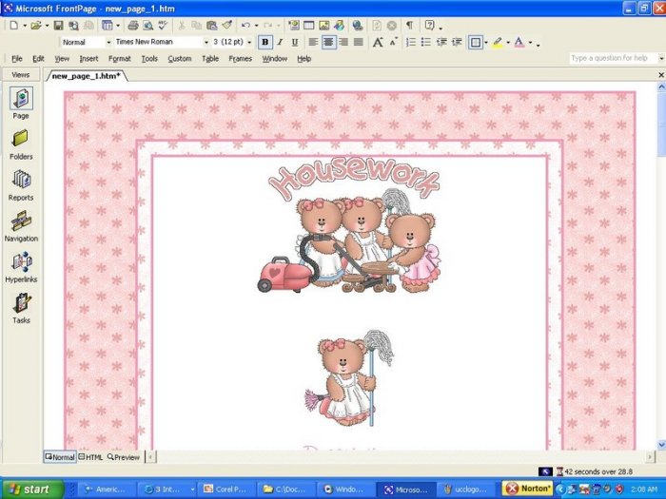Select the Format Painter brush icon
This screenshot has width=666, height=499.
tap(226, 26)
